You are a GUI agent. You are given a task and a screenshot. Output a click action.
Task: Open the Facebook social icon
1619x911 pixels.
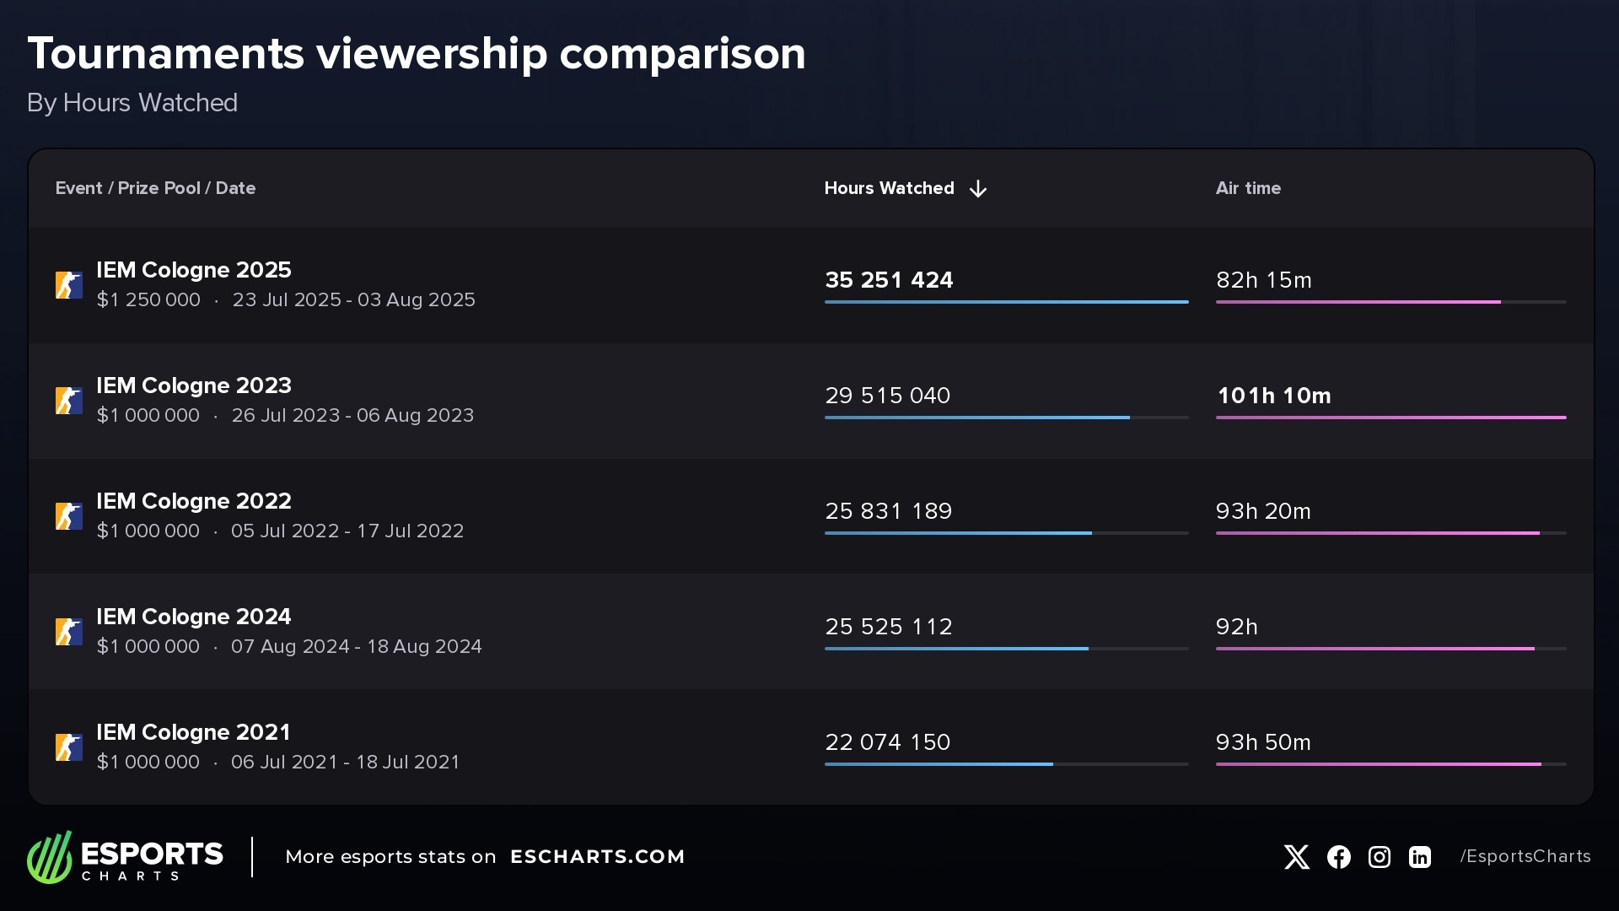(1338, 857)
